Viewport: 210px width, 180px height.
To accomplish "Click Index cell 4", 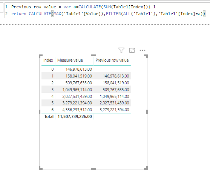I will [52, 96].
